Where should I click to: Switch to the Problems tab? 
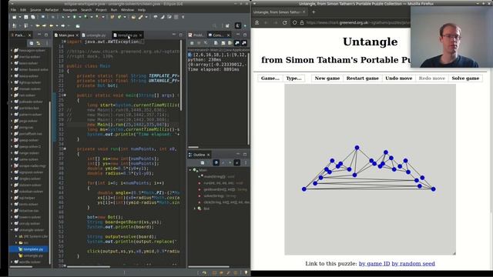point(196,35)
